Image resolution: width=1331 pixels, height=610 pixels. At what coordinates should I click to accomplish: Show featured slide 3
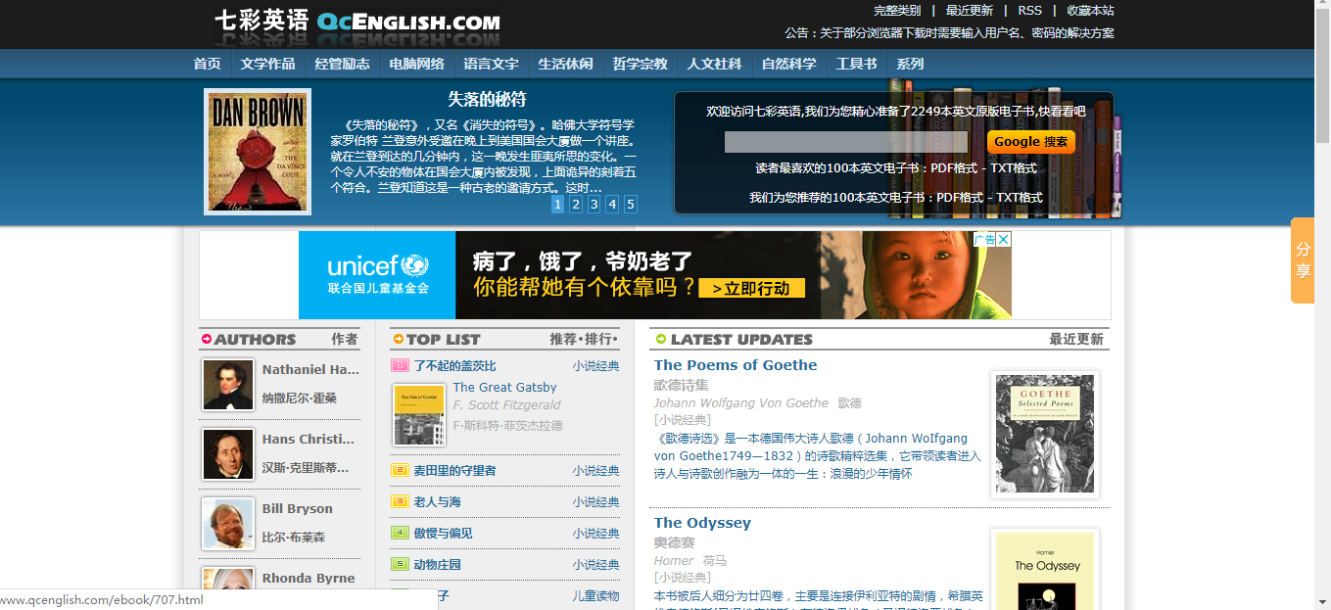[594, 204]
